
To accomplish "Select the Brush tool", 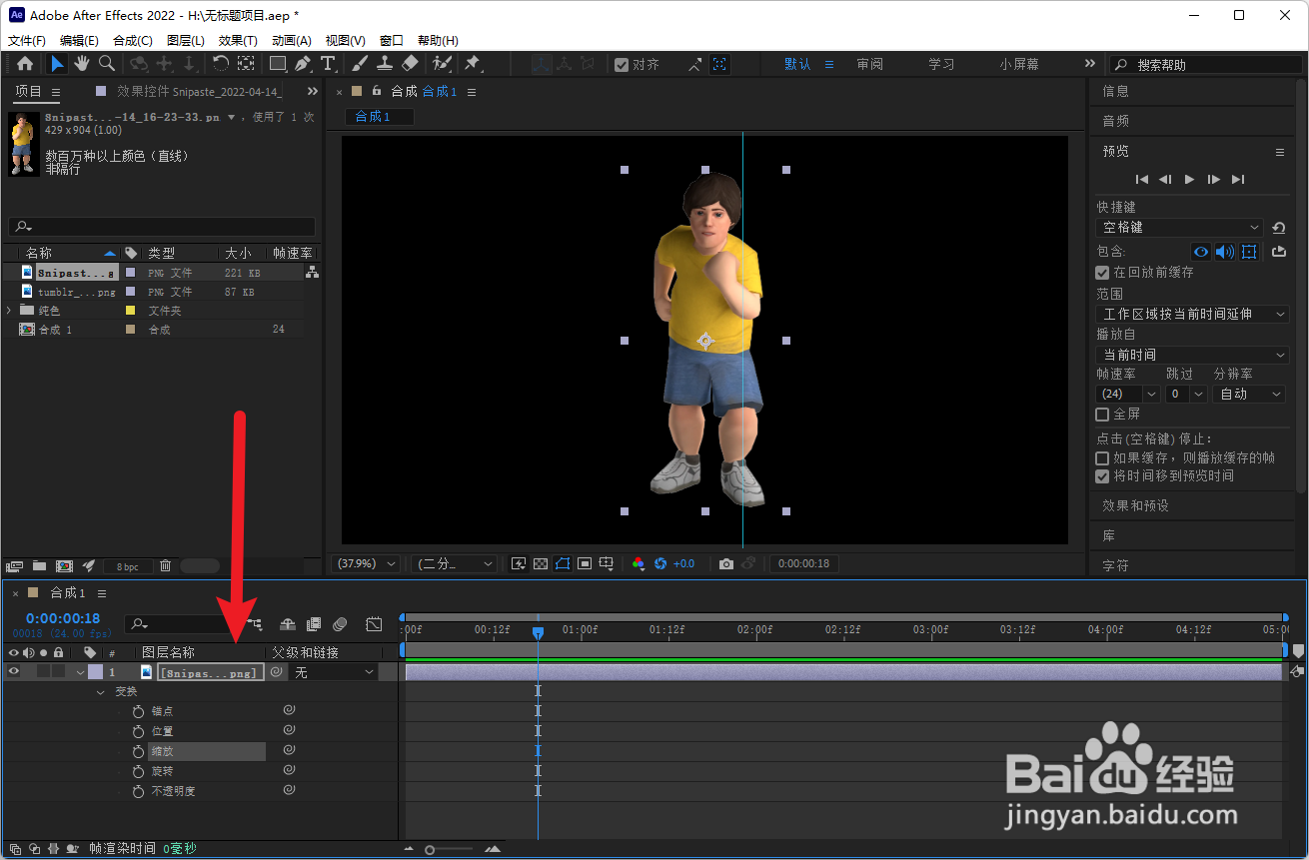I will tap(361, 63).
